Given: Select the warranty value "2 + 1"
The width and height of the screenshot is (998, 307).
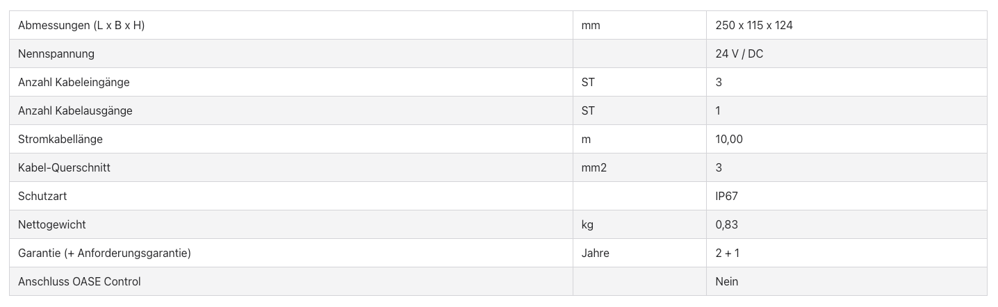Looking at the screenshot, I should [x=727, y=254].
